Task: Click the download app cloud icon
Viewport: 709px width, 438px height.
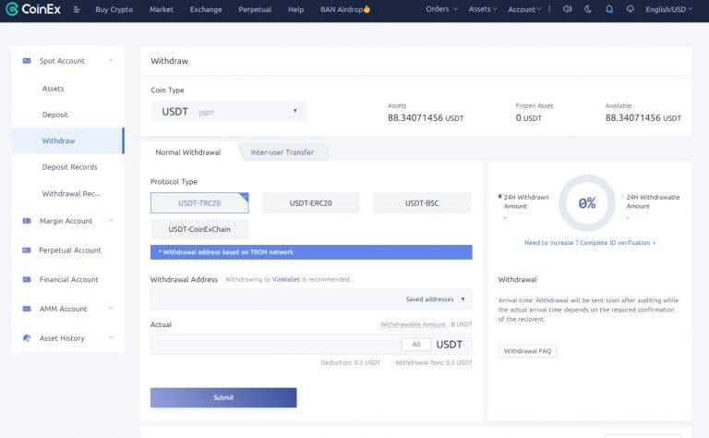Action: point(630,9)
